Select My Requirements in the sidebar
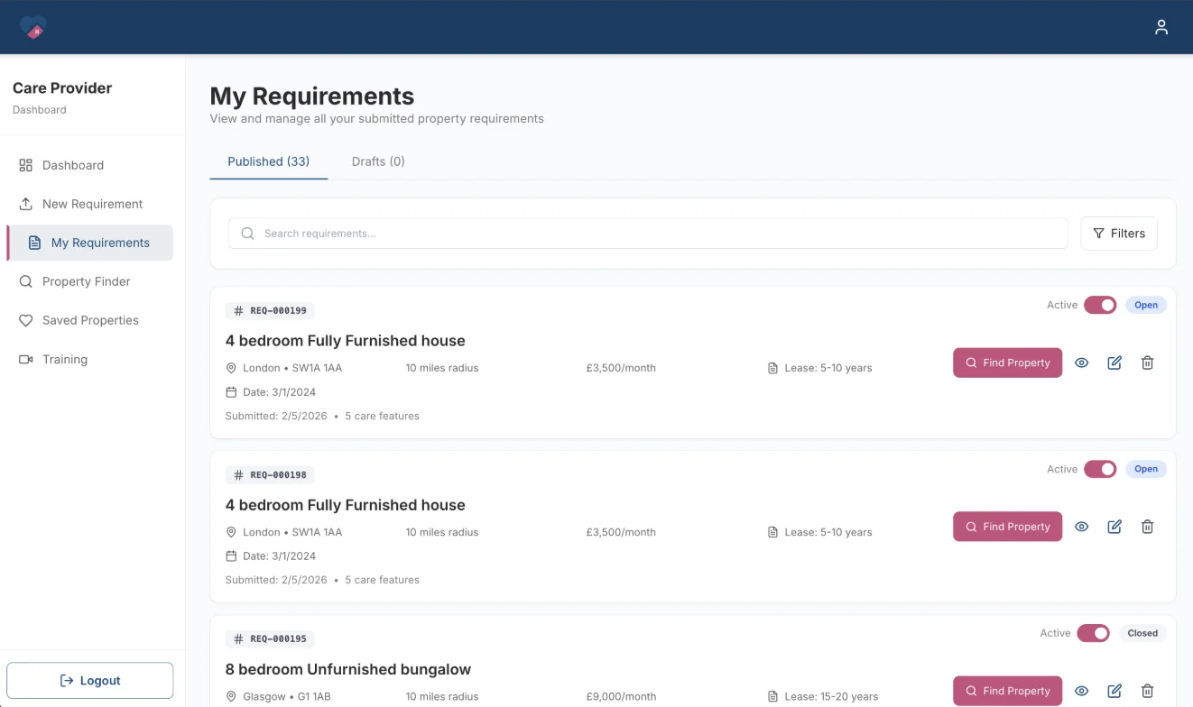 coord(89,243)
